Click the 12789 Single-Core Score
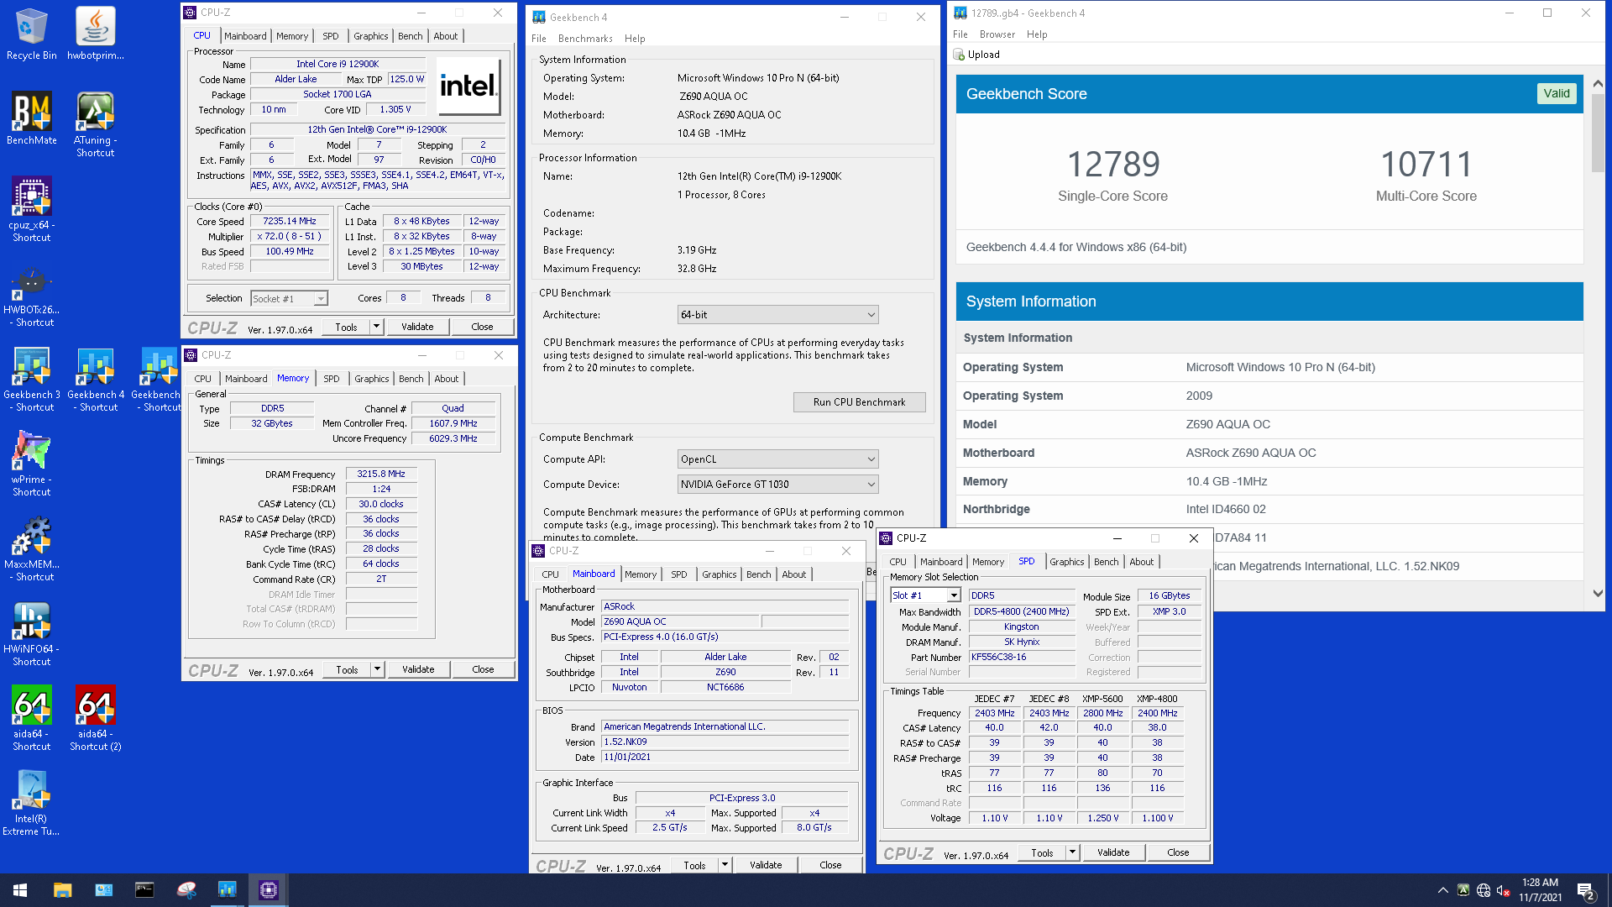1612x907 pixels. (x=1112, y=165)
